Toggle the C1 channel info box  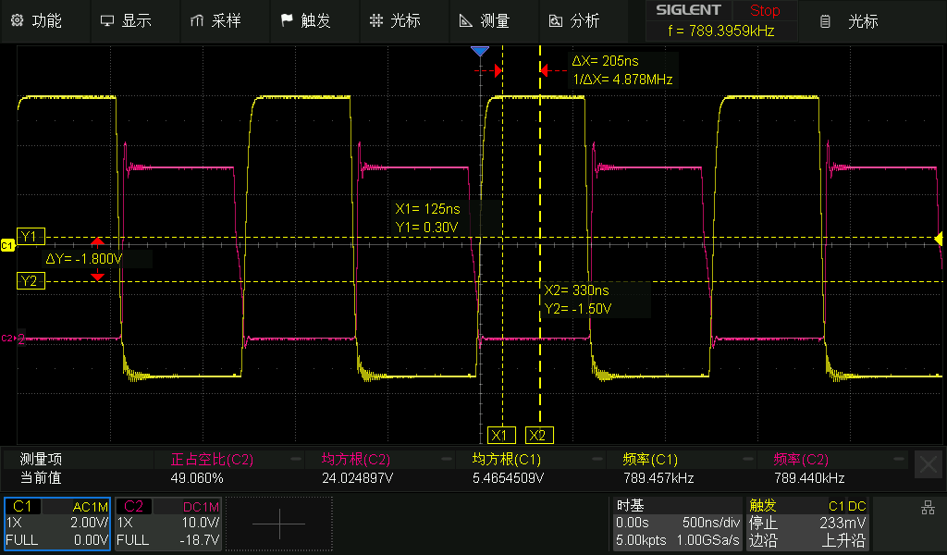tap(57, 524)
